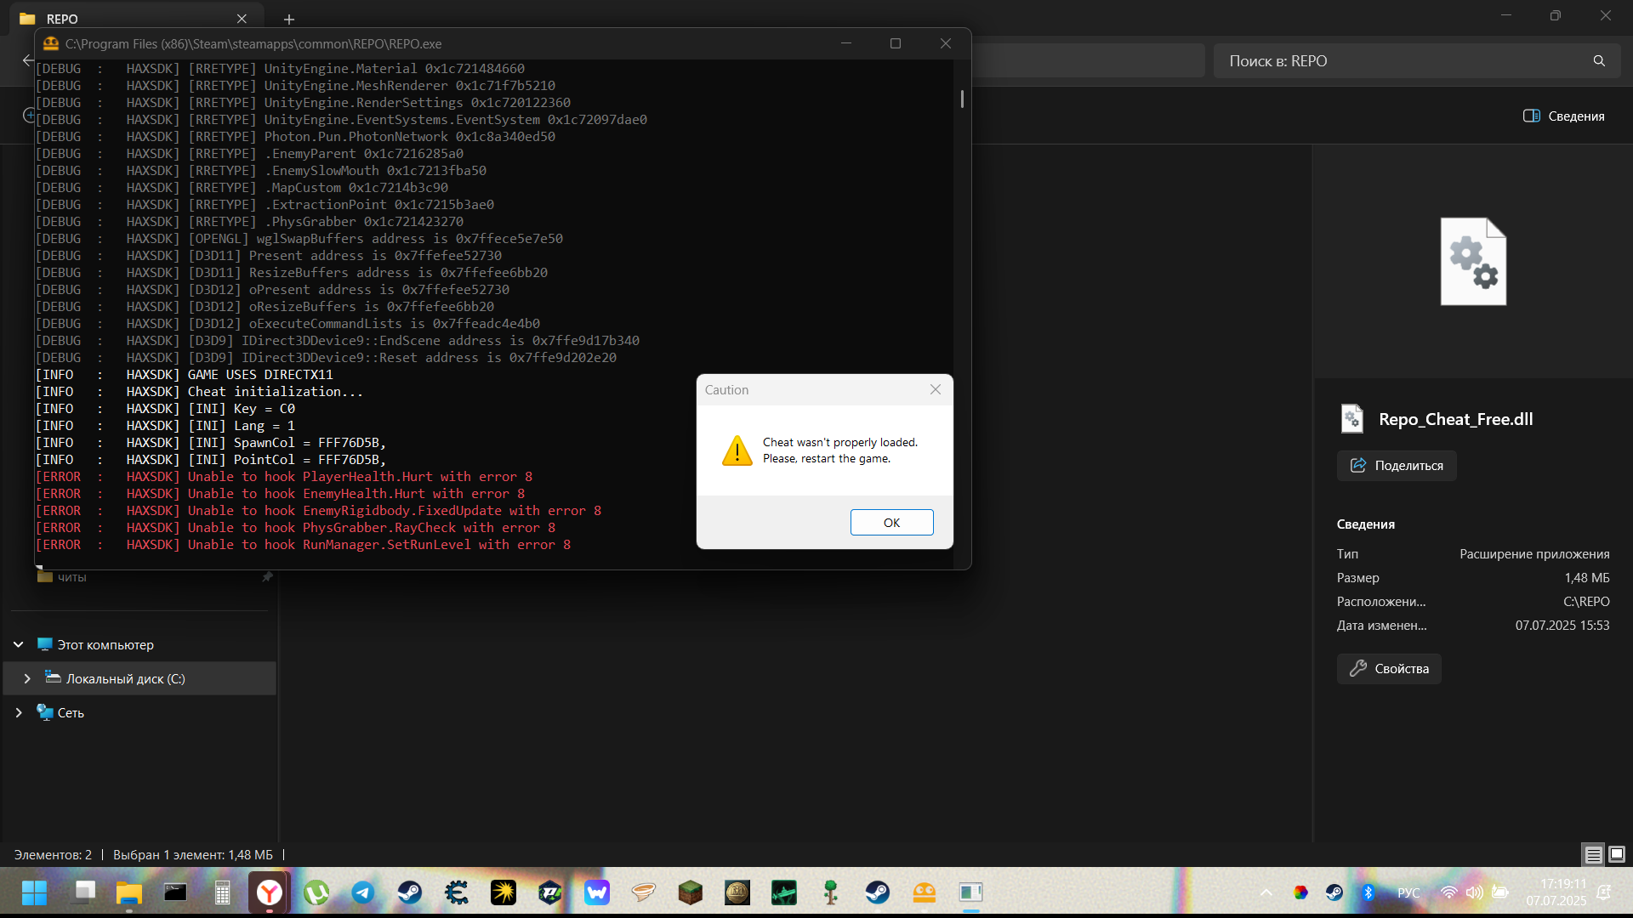Open the Windows Start menu
Screen dimensions: 1633x918
coord(35,892)
